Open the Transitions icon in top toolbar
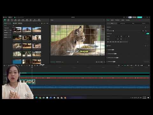This screenshot has height=115, width=153. (x=23, y=20)
